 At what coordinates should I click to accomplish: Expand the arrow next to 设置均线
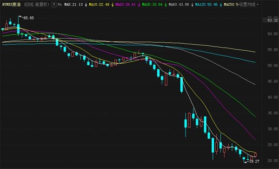[x=258, y=5]
